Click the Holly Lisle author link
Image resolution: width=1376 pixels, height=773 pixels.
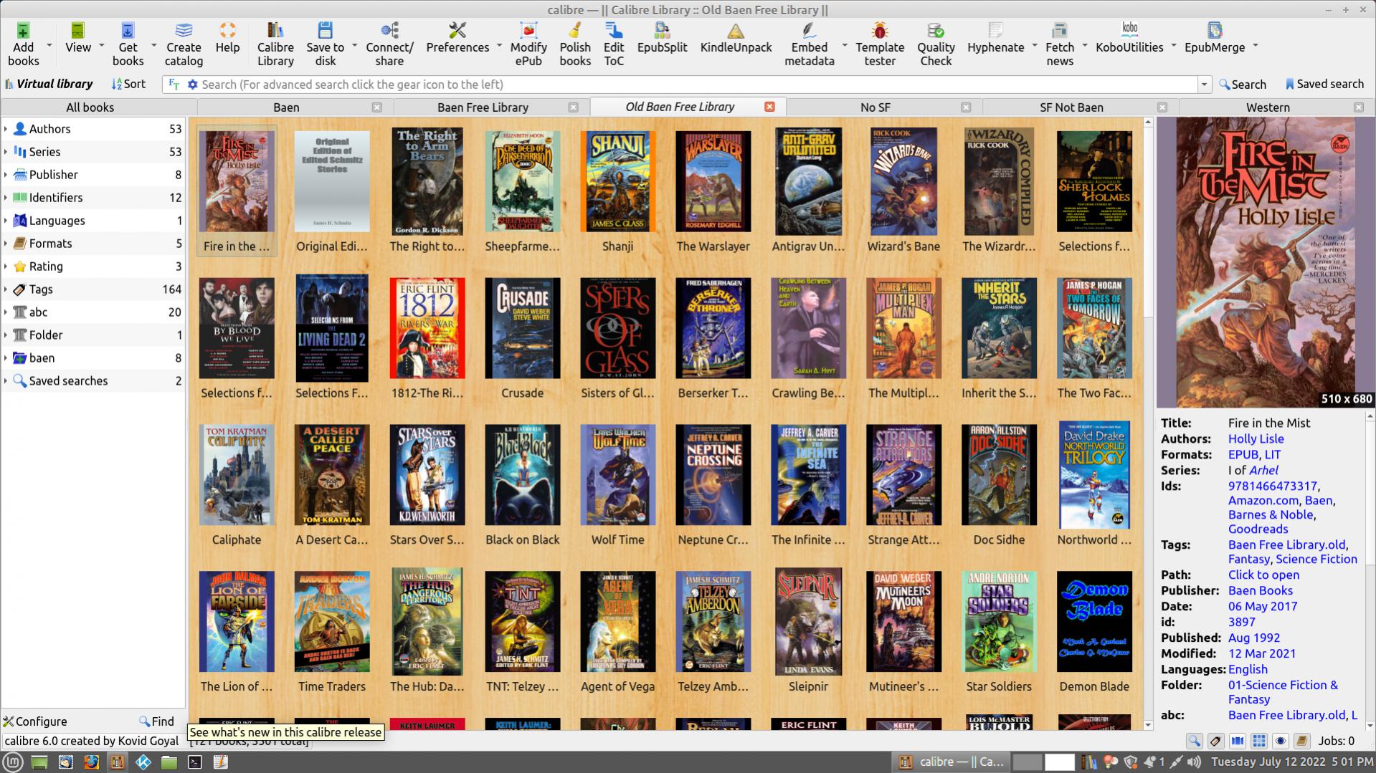(x=1256, y=438)
